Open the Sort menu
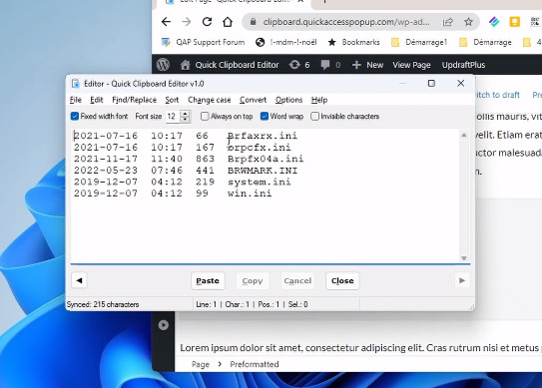Image resolution: width=542 pixels, height=388 pixels. click(x=172, y=100)
